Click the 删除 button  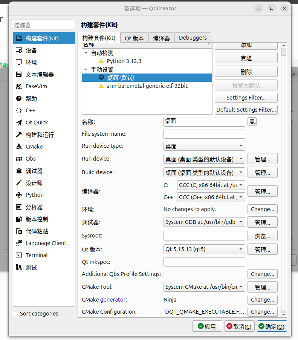[x=246, y=72]
